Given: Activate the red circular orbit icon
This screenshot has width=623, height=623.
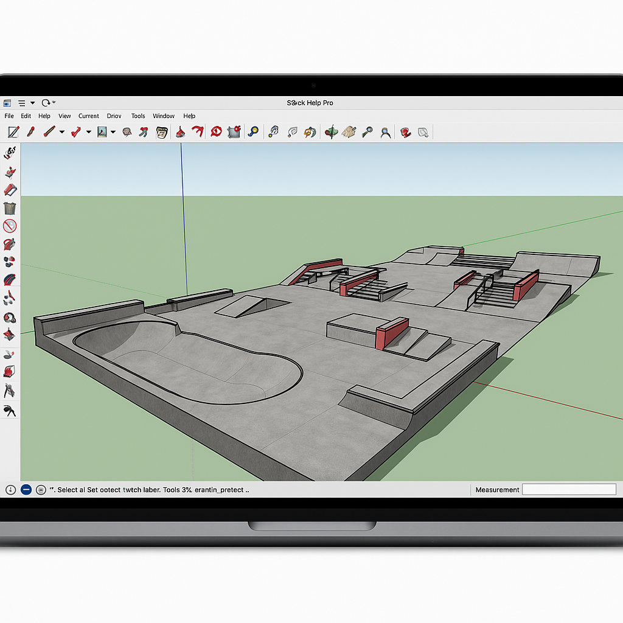Looking at the screenshot, I should coord(216,131).
